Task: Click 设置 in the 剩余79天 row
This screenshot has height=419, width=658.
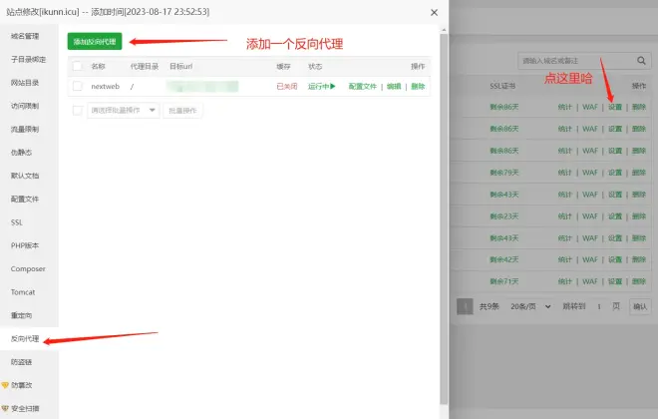Action: pos(615,173)
